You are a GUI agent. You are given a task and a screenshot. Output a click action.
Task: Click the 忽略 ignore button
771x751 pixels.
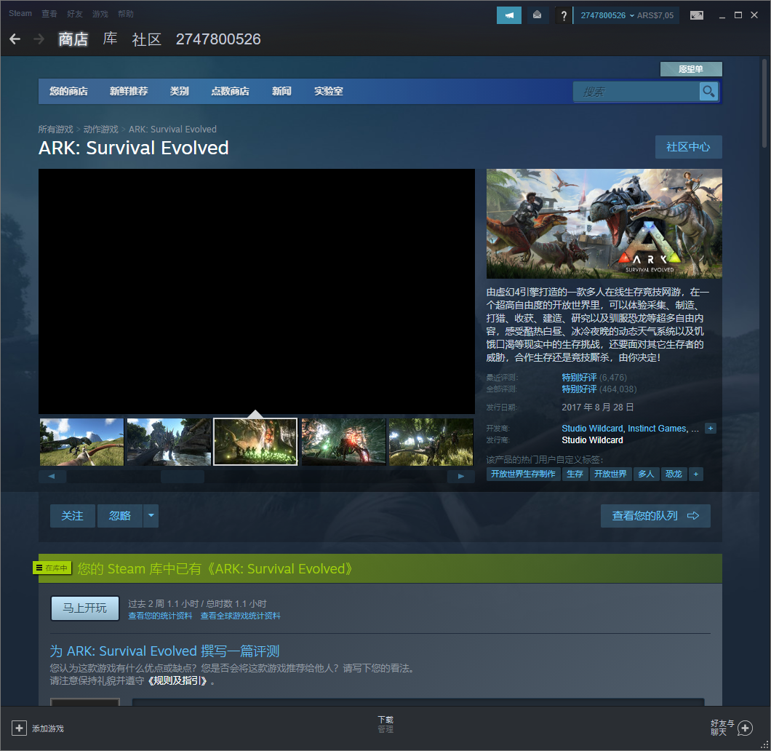tap(119, 515)
